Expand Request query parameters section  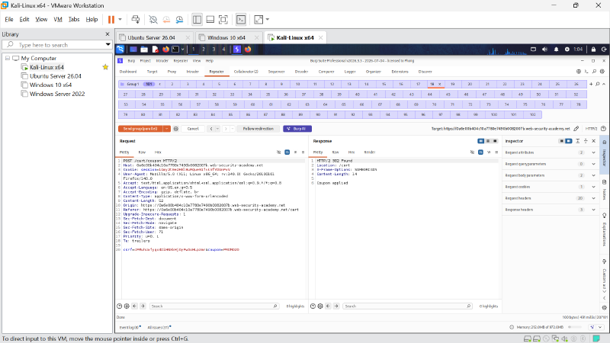click(594, 164)
